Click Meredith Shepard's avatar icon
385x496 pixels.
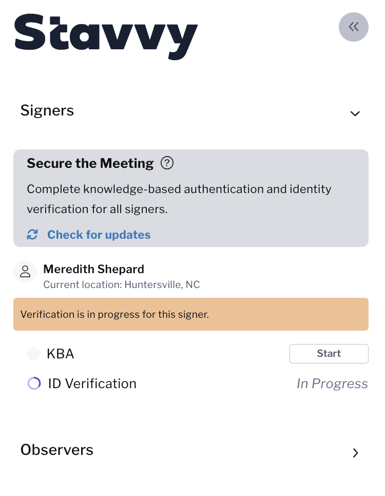point(25,272)
